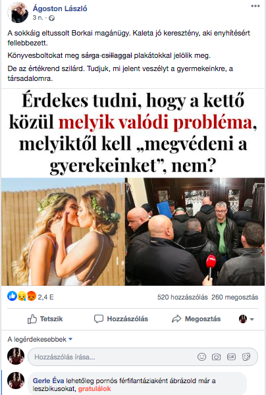Open the emoji picker in comment box
The image size is (266, 395).
click(201, 357)
